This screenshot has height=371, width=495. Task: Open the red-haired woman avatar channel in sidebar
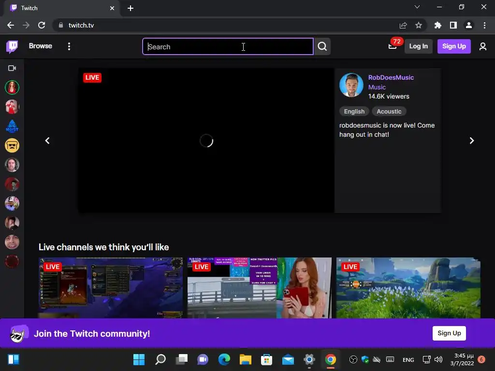(12, 87)
